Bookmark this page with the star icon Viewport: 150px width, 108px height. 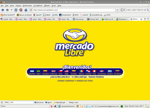click(114, 10)
